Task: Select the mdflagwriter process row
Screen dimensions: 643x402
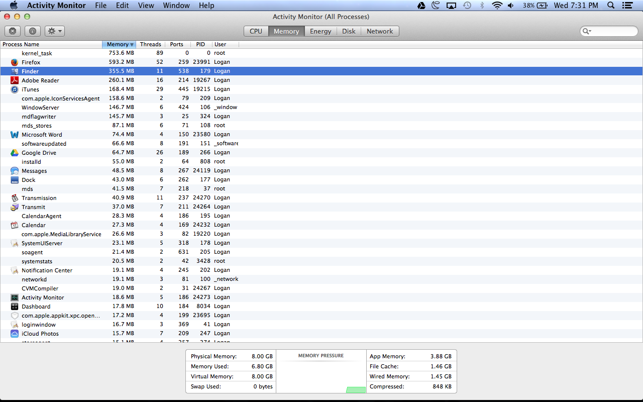Action: pyautogui.click(x=321, y=117)
